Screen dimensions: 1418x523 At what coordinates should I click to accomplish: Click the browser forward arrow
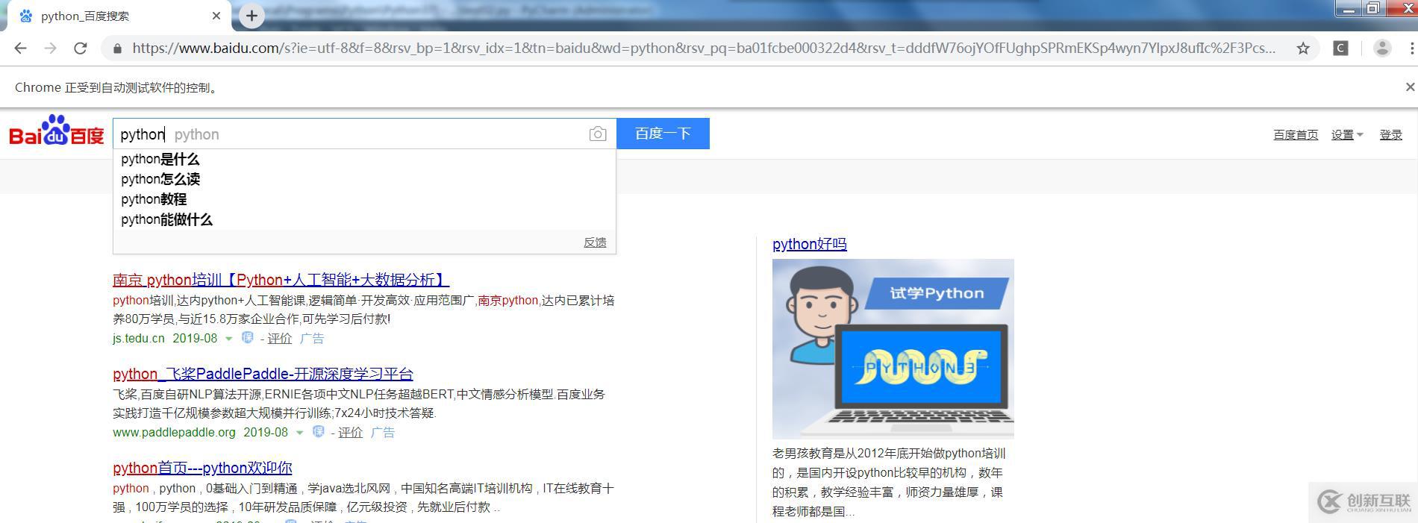(x=50, y=48)
